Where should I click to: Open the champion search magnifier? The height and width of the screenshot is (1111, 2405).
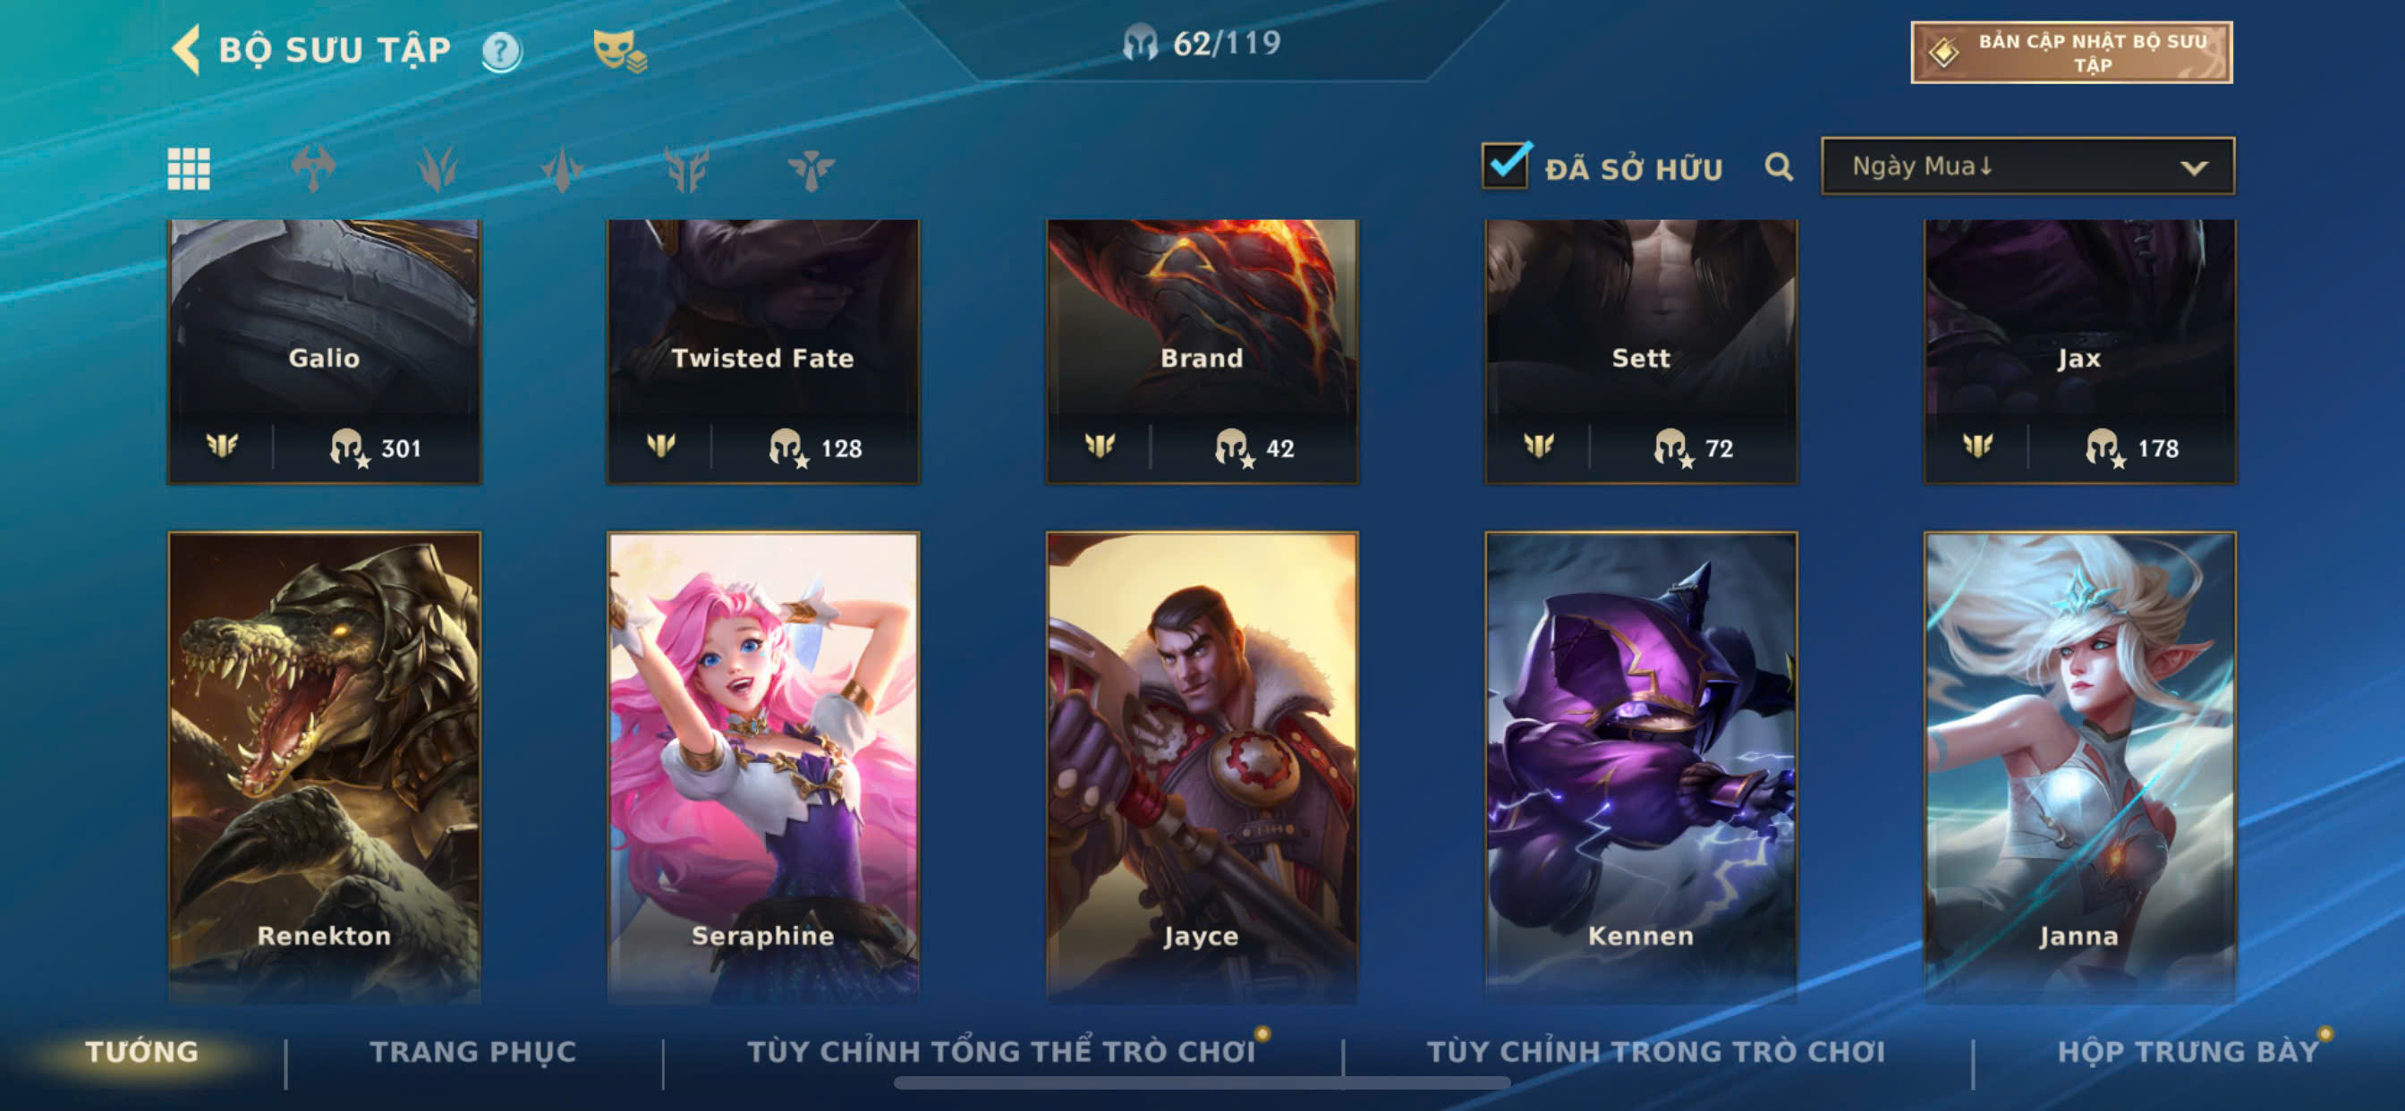(1779, 168)
